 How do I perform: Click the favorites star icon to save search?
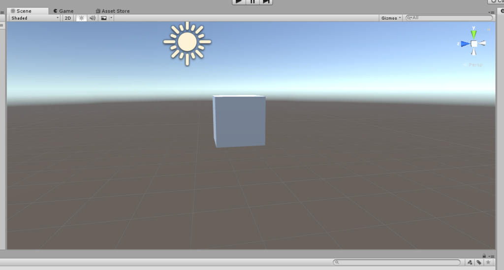click(x=488, y=262)
